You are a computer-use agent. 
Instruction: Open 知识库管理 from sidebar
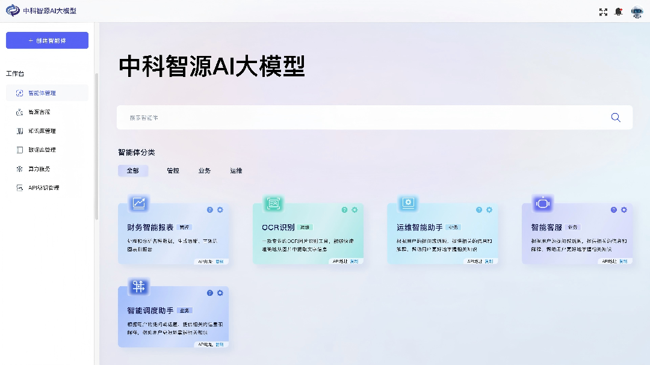[42, 131]
